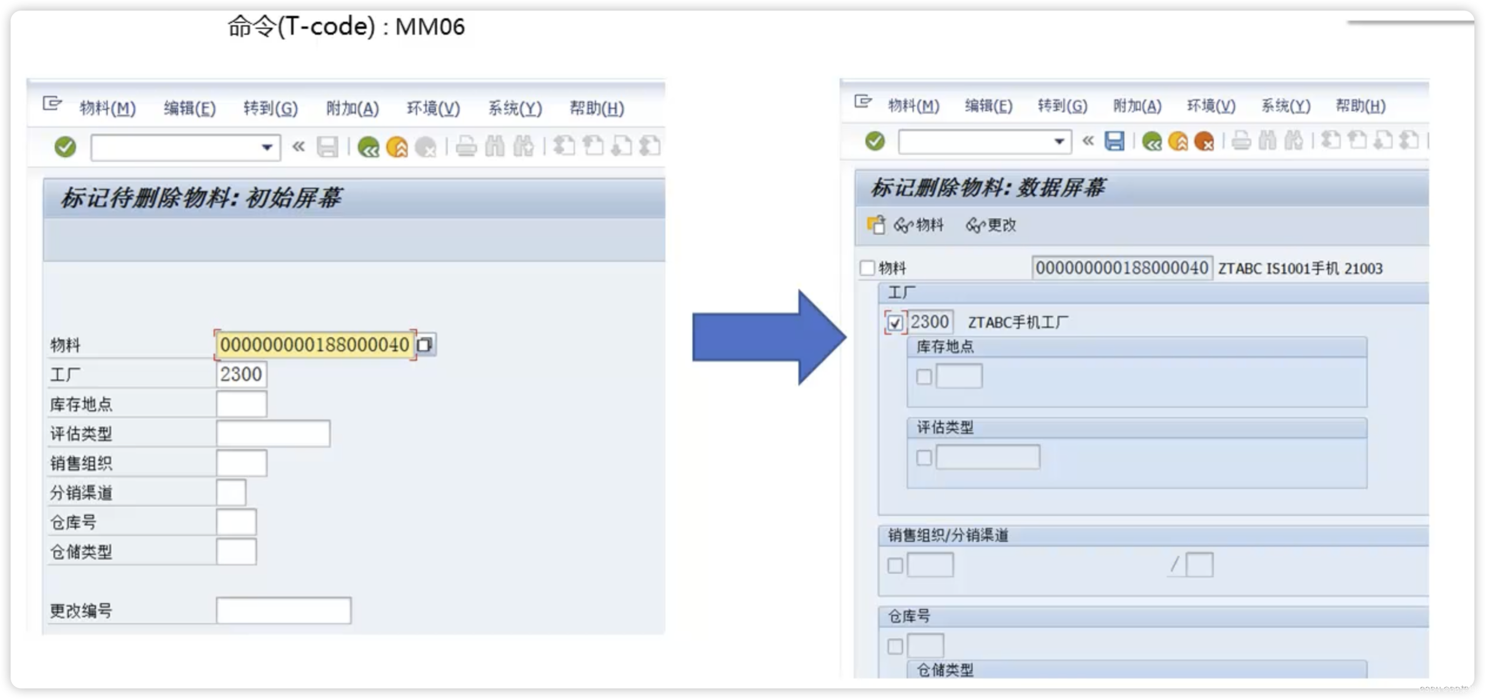Click orange Exit icon in left window

[397, 147]
